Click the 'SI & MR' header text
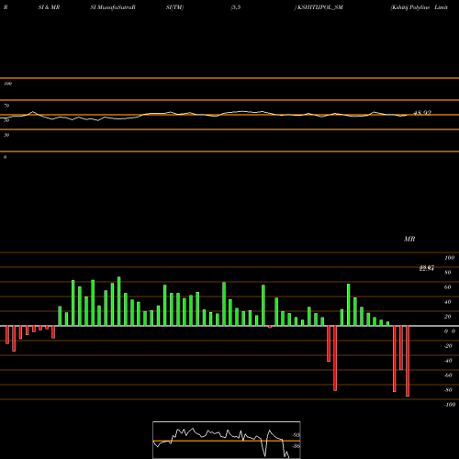Image resolution: width=459 pixels, height=459 pixels. 49,7
